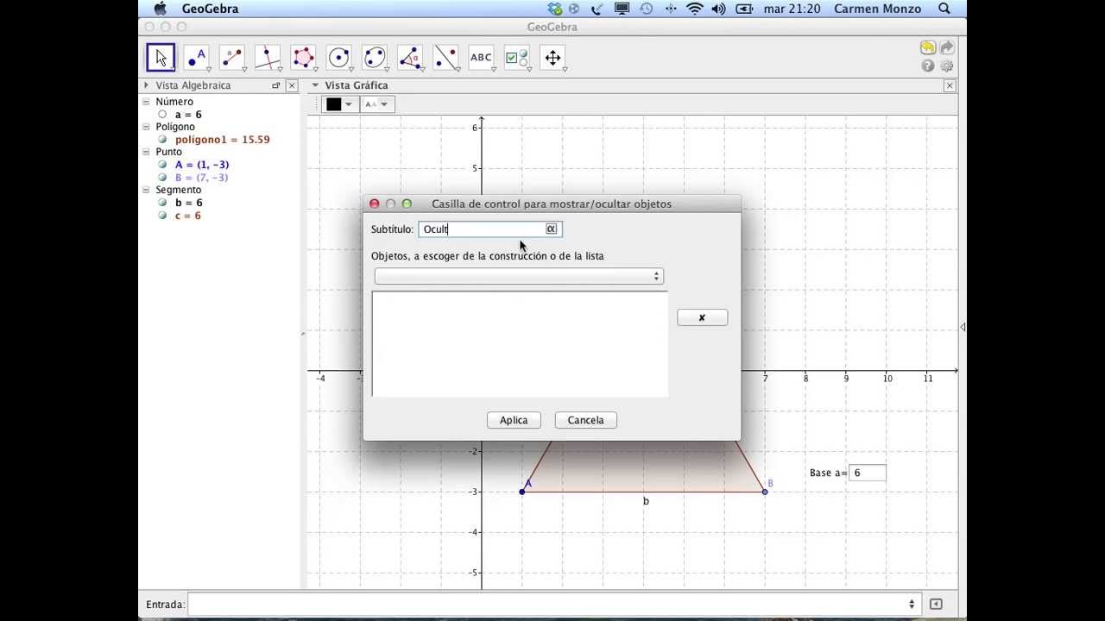Click the remove object x button
This screenshot has width=1105, height=621.
pos(702,317)
